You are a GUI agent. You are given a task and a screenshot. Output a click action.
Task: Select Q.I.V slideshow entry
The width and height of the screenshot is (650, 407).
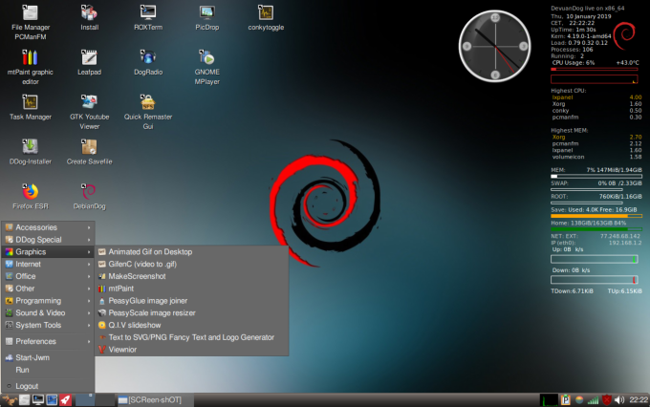192,325
